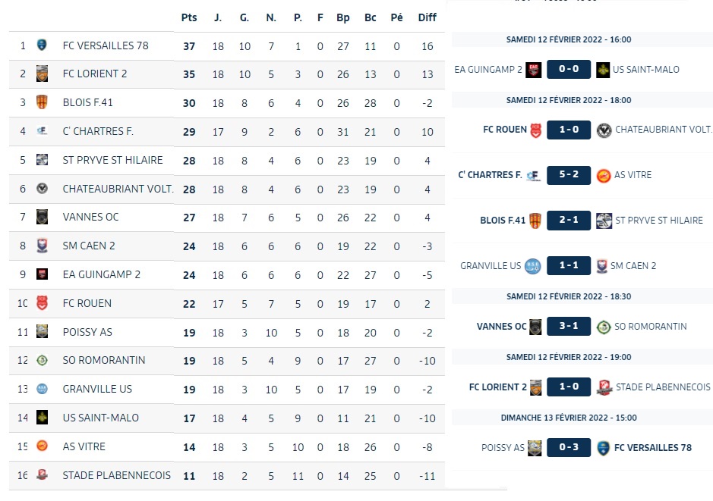
Task: Click the FC Rouen red logo in standings
Action: pos(42,302)
